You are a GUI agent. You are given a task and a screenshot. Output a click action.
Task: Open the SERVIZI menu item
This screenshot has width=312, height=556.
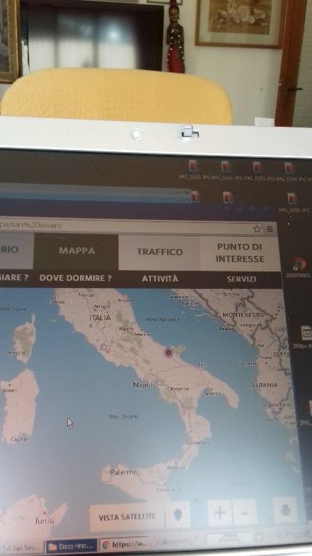241,279
